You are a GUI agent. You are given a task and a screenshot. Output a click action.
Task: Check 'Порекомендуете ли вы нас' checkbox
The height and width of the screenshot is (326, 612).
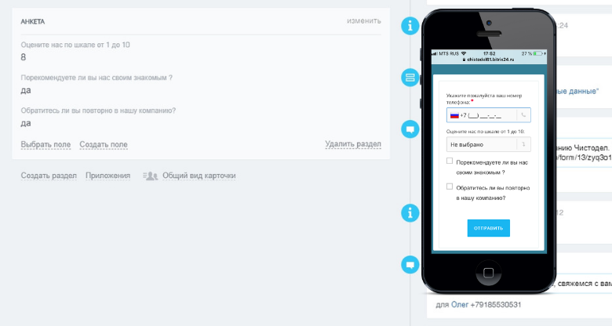point(450,161)
